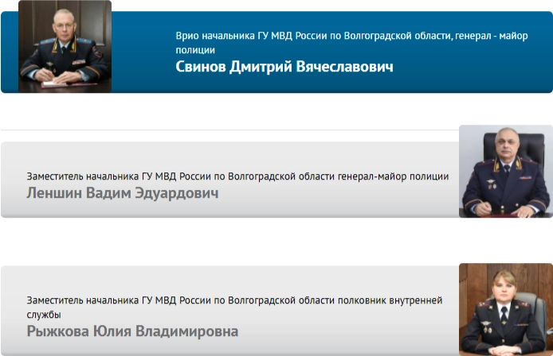This screenshot has height=356, width=553.
Task: Click the name Рыжкова Юлия Владимировна
Action: (132, 331)
